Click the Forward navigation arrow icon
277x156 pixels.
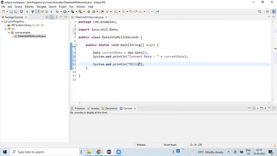pos(148,12)
